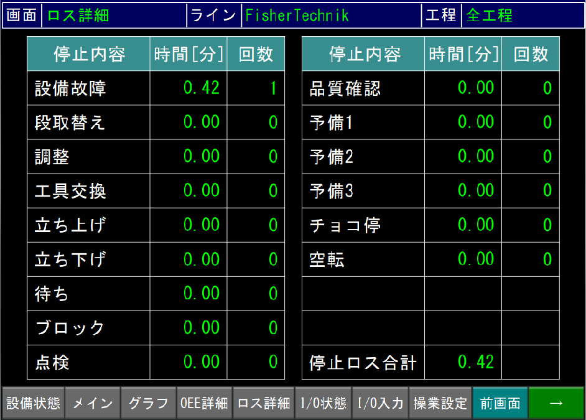This screenshot has width=586, height=420.
Task: Click the 段取替え row label
Action: [70, 122]
